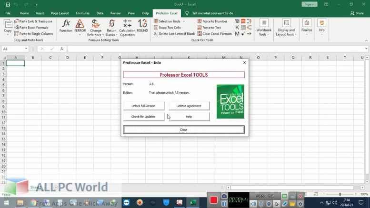Click the ROUND tool icon

[x=142, y=23]
